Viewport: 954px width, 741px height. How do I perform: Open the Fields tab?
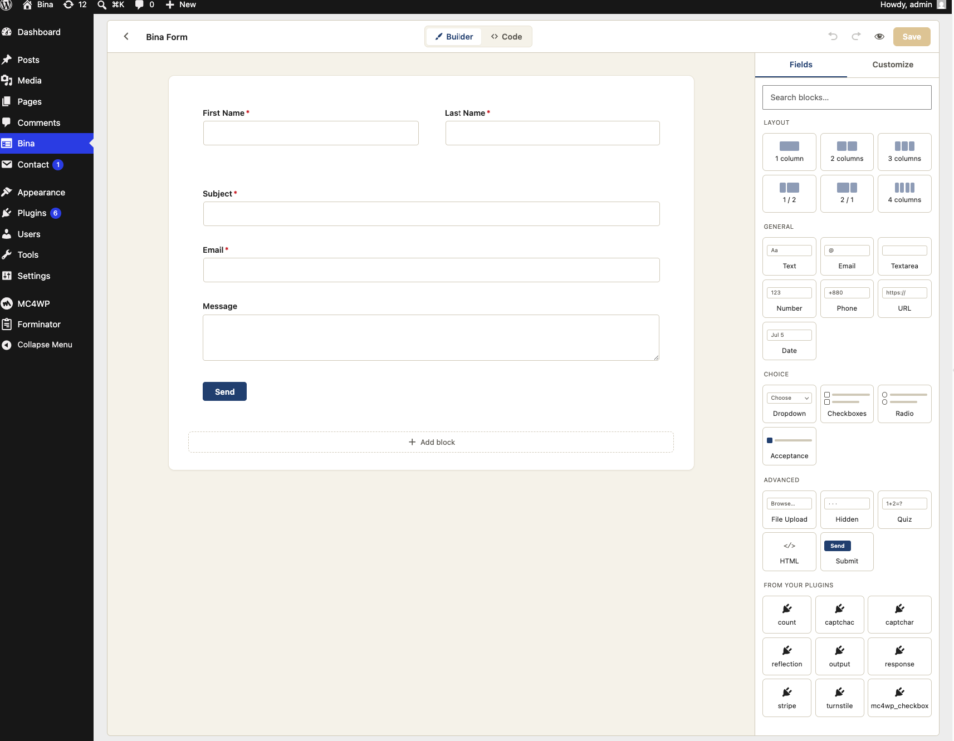pyautogui.click(x=801, y=65)
